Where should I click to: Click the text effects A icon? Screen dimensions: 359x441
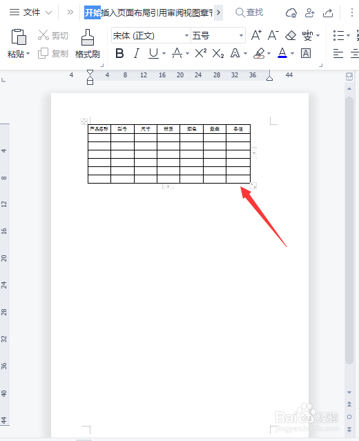[x=235, y=53]
